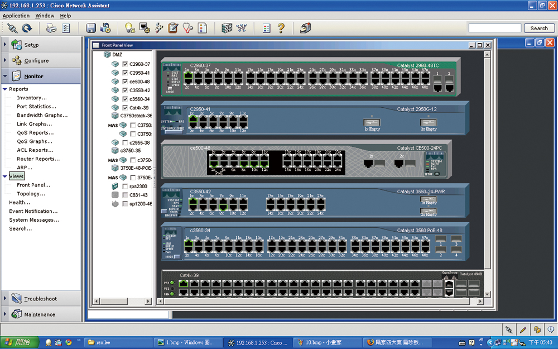Open the Window menu
The width and height of the screenshot is (558, 349).
(45, 16)
